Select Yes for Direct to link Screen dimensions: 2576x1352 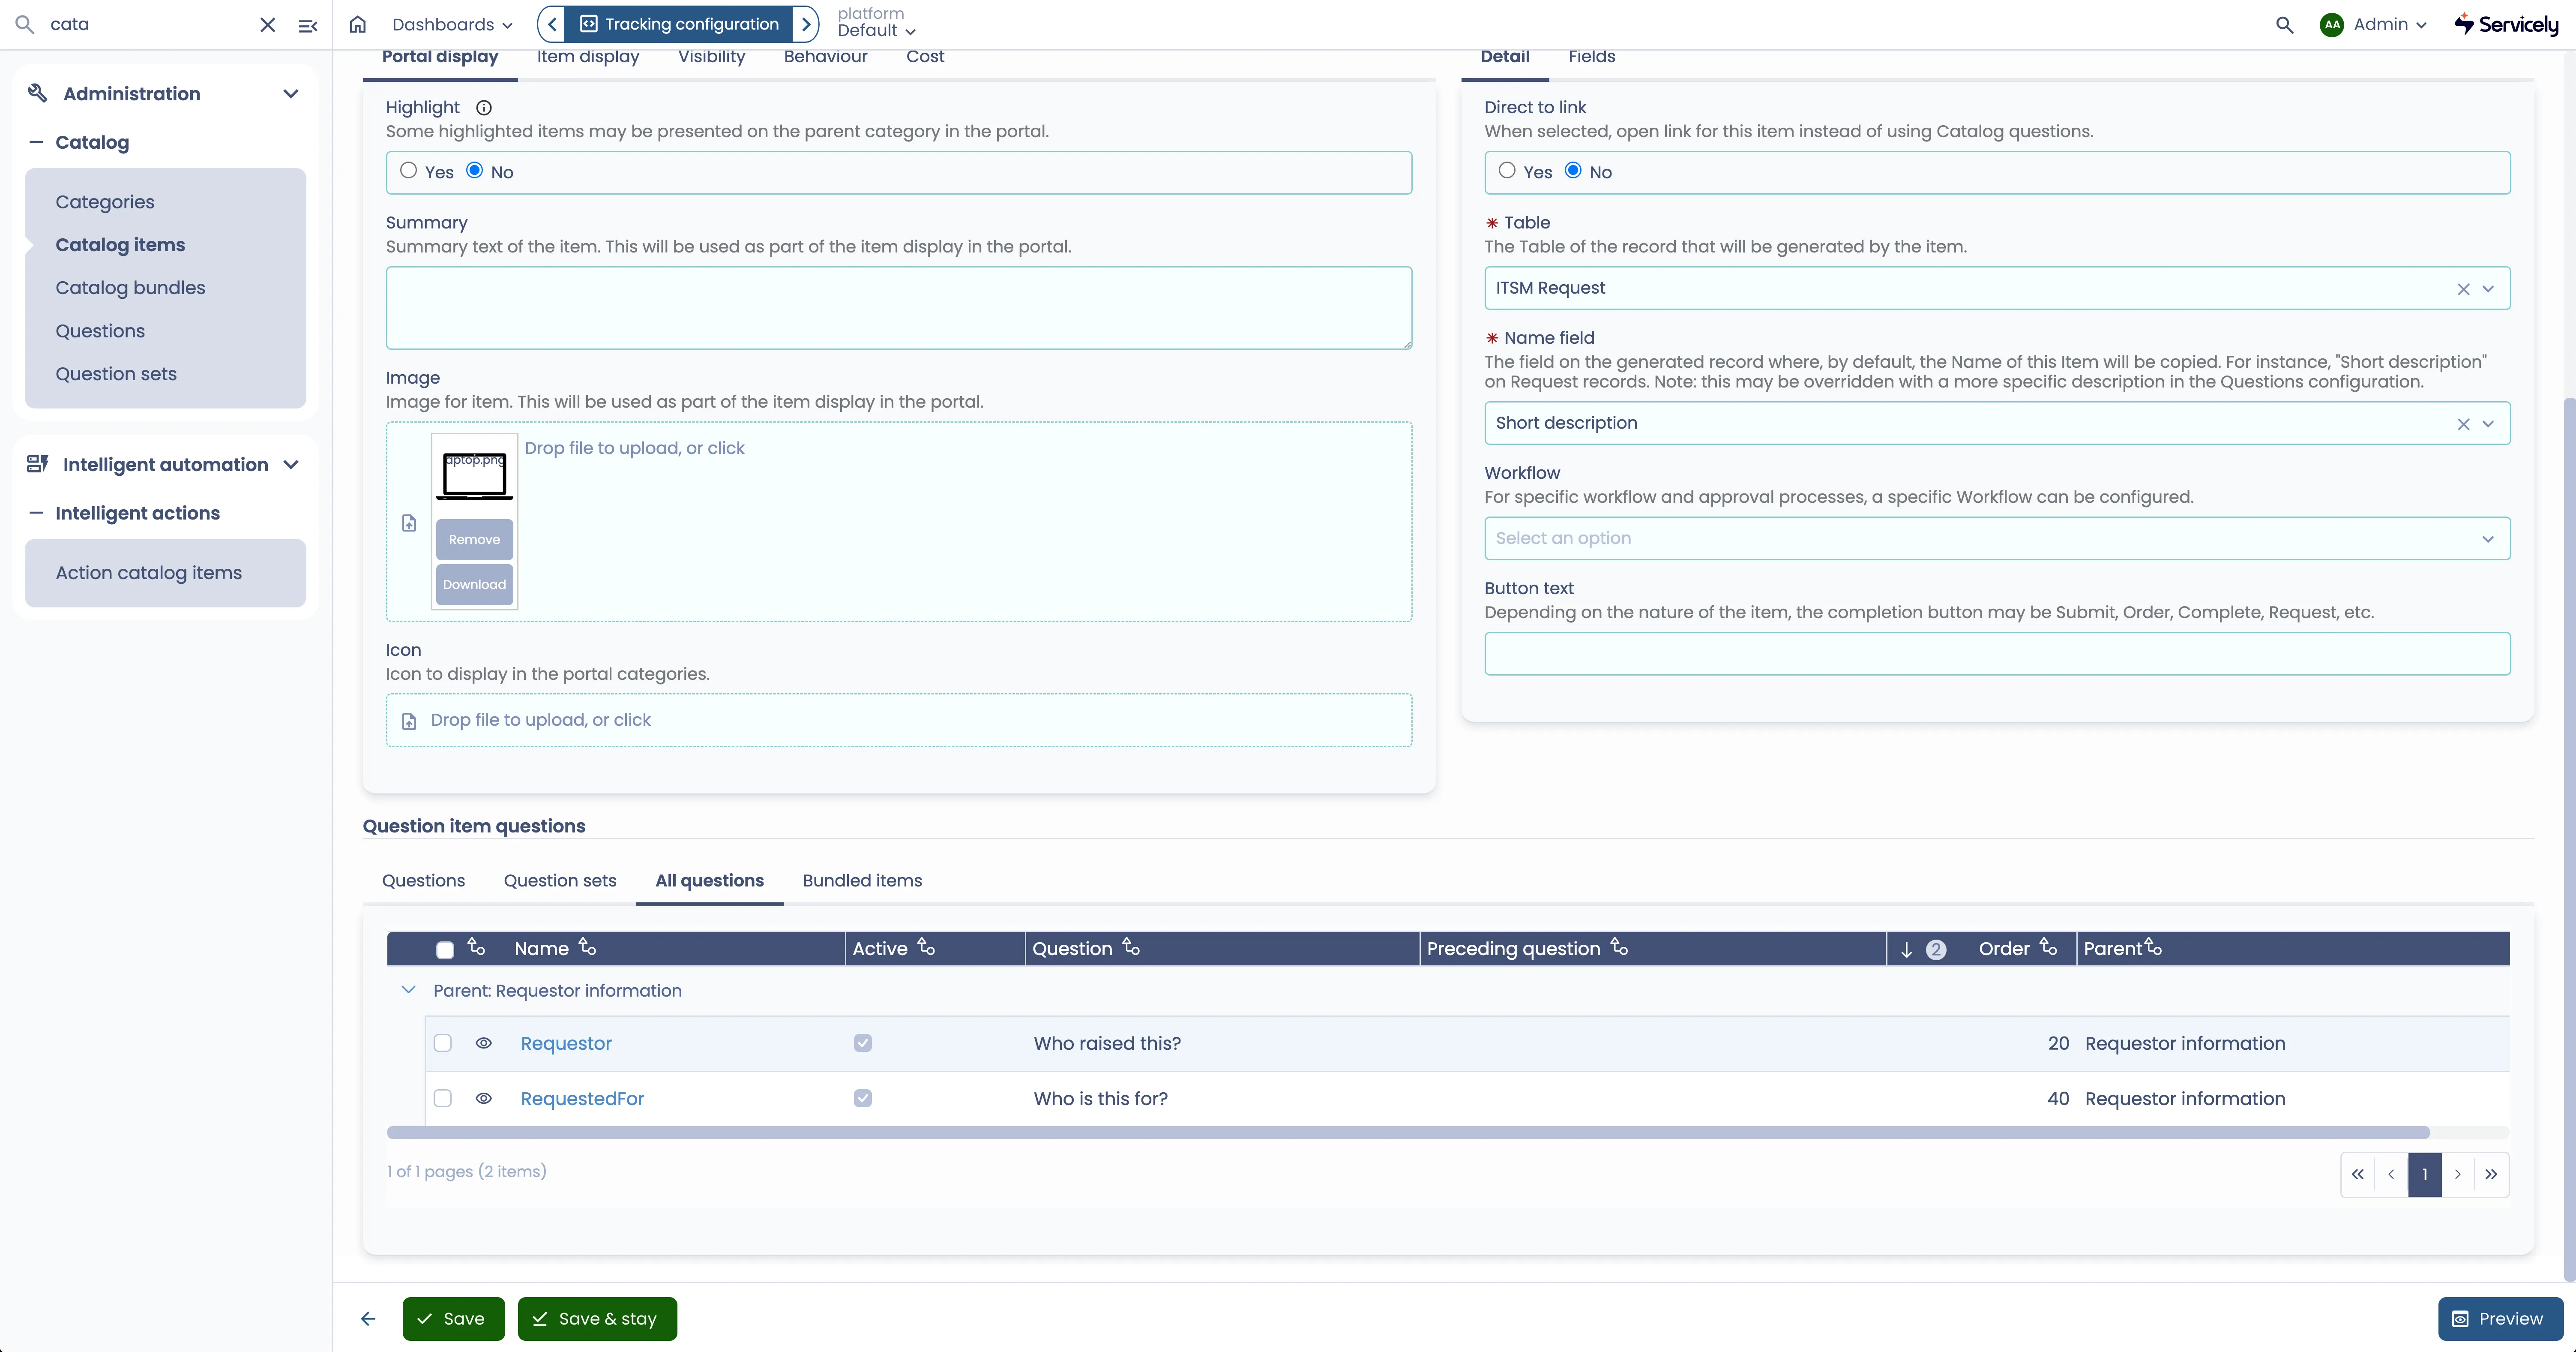click(x=1507, y=170)
